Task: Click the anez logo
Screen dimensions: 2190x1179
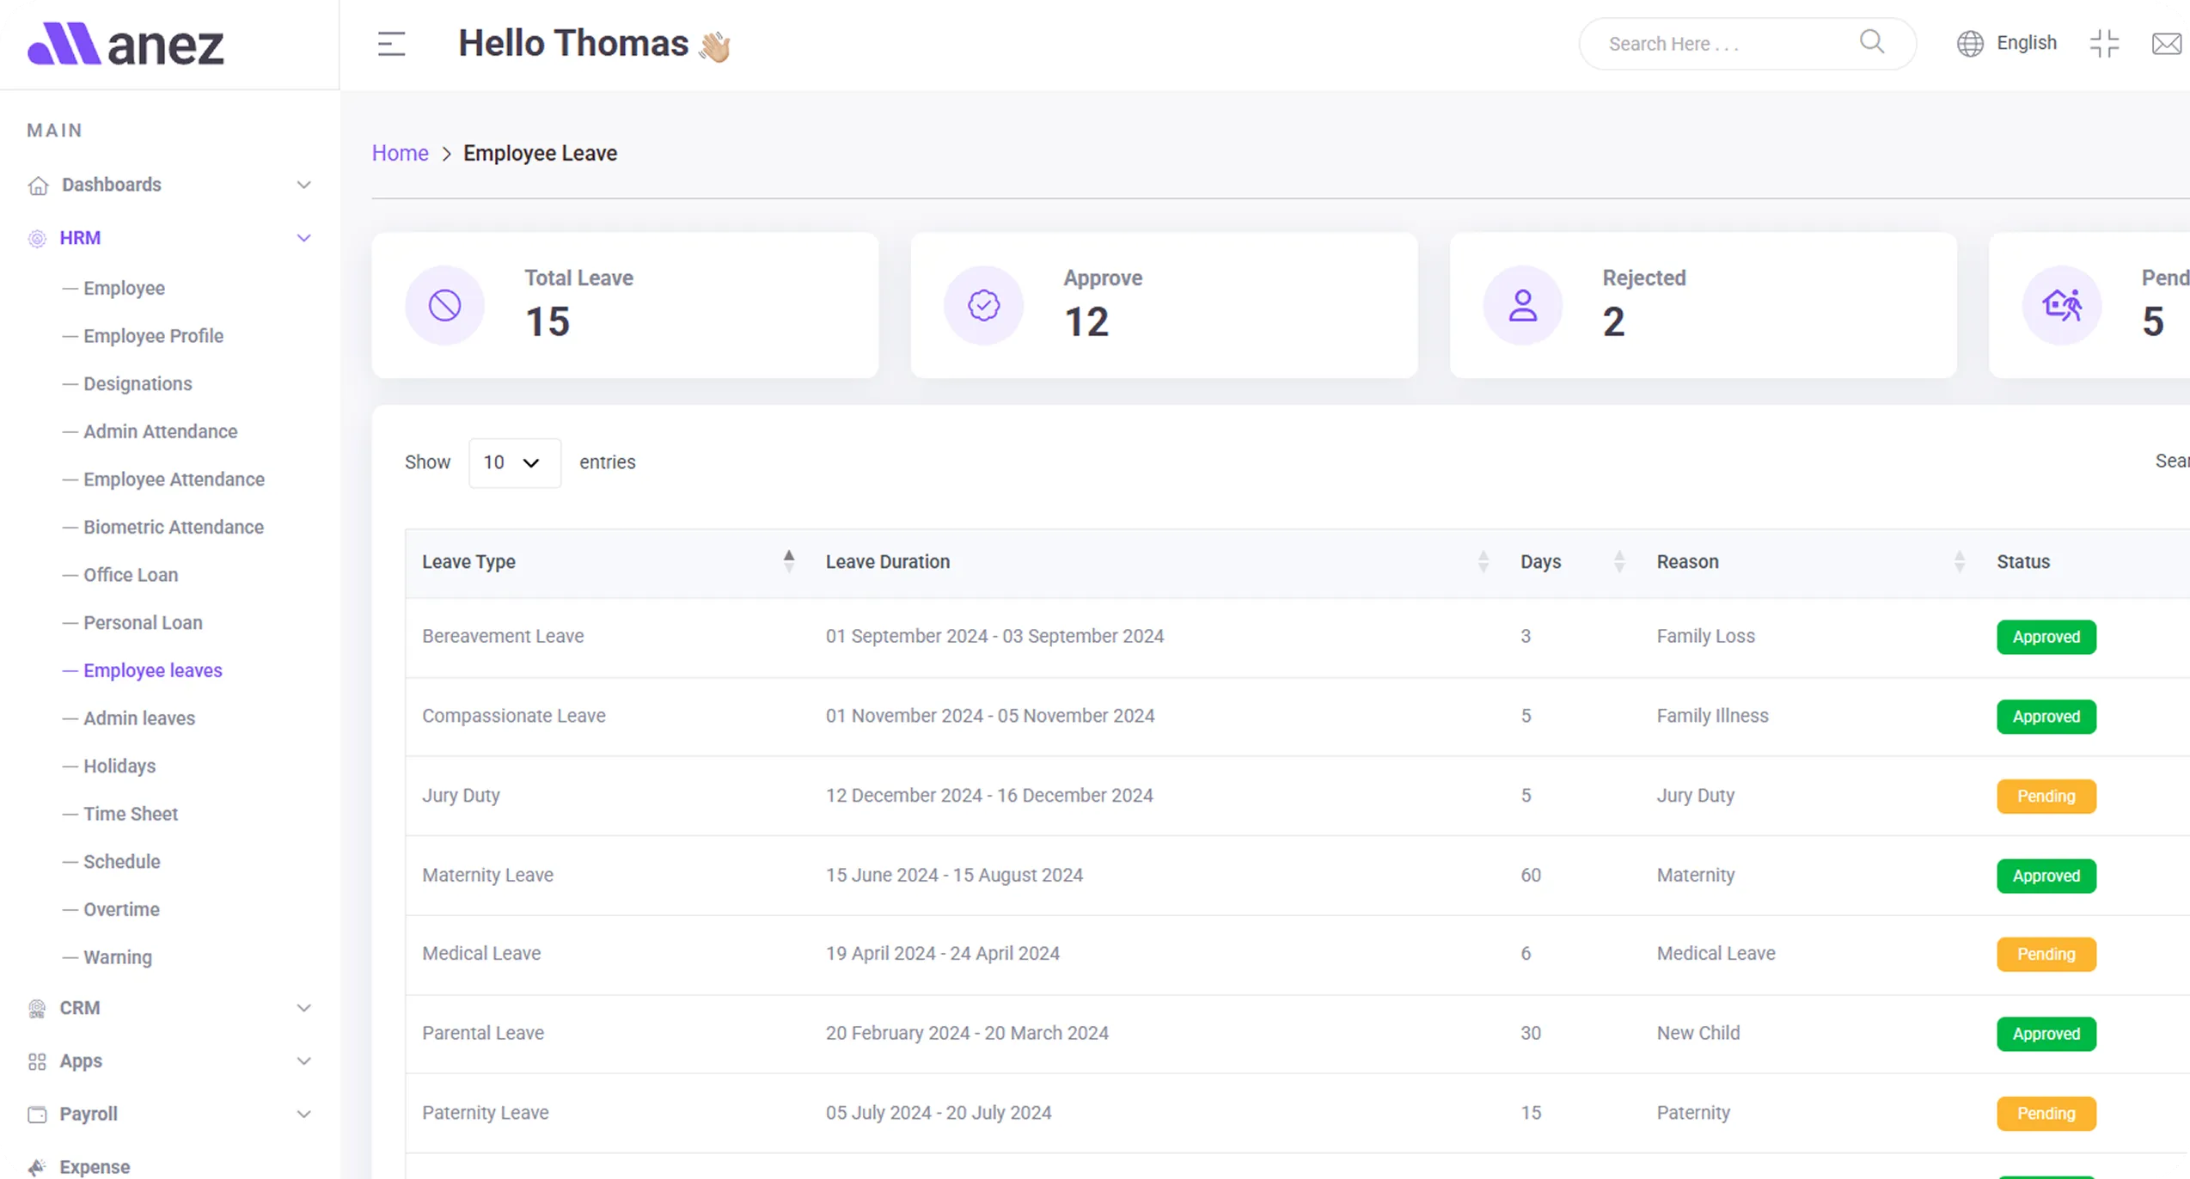Action: (125, 44)
